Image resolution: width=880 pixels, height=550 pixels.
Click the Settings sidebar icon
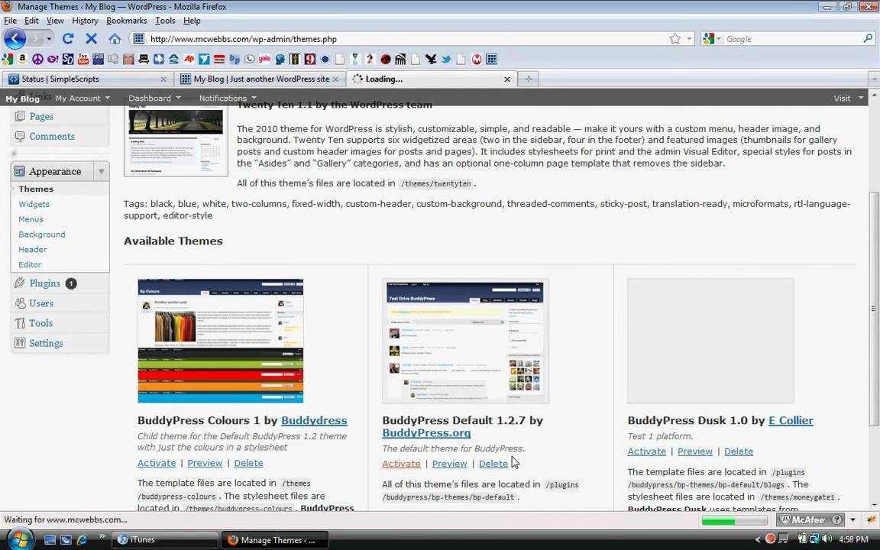(20, 343)
